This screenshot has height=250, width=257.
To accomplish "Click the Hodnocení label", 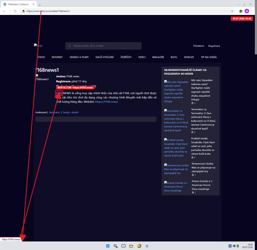I will tap(41, 113).
